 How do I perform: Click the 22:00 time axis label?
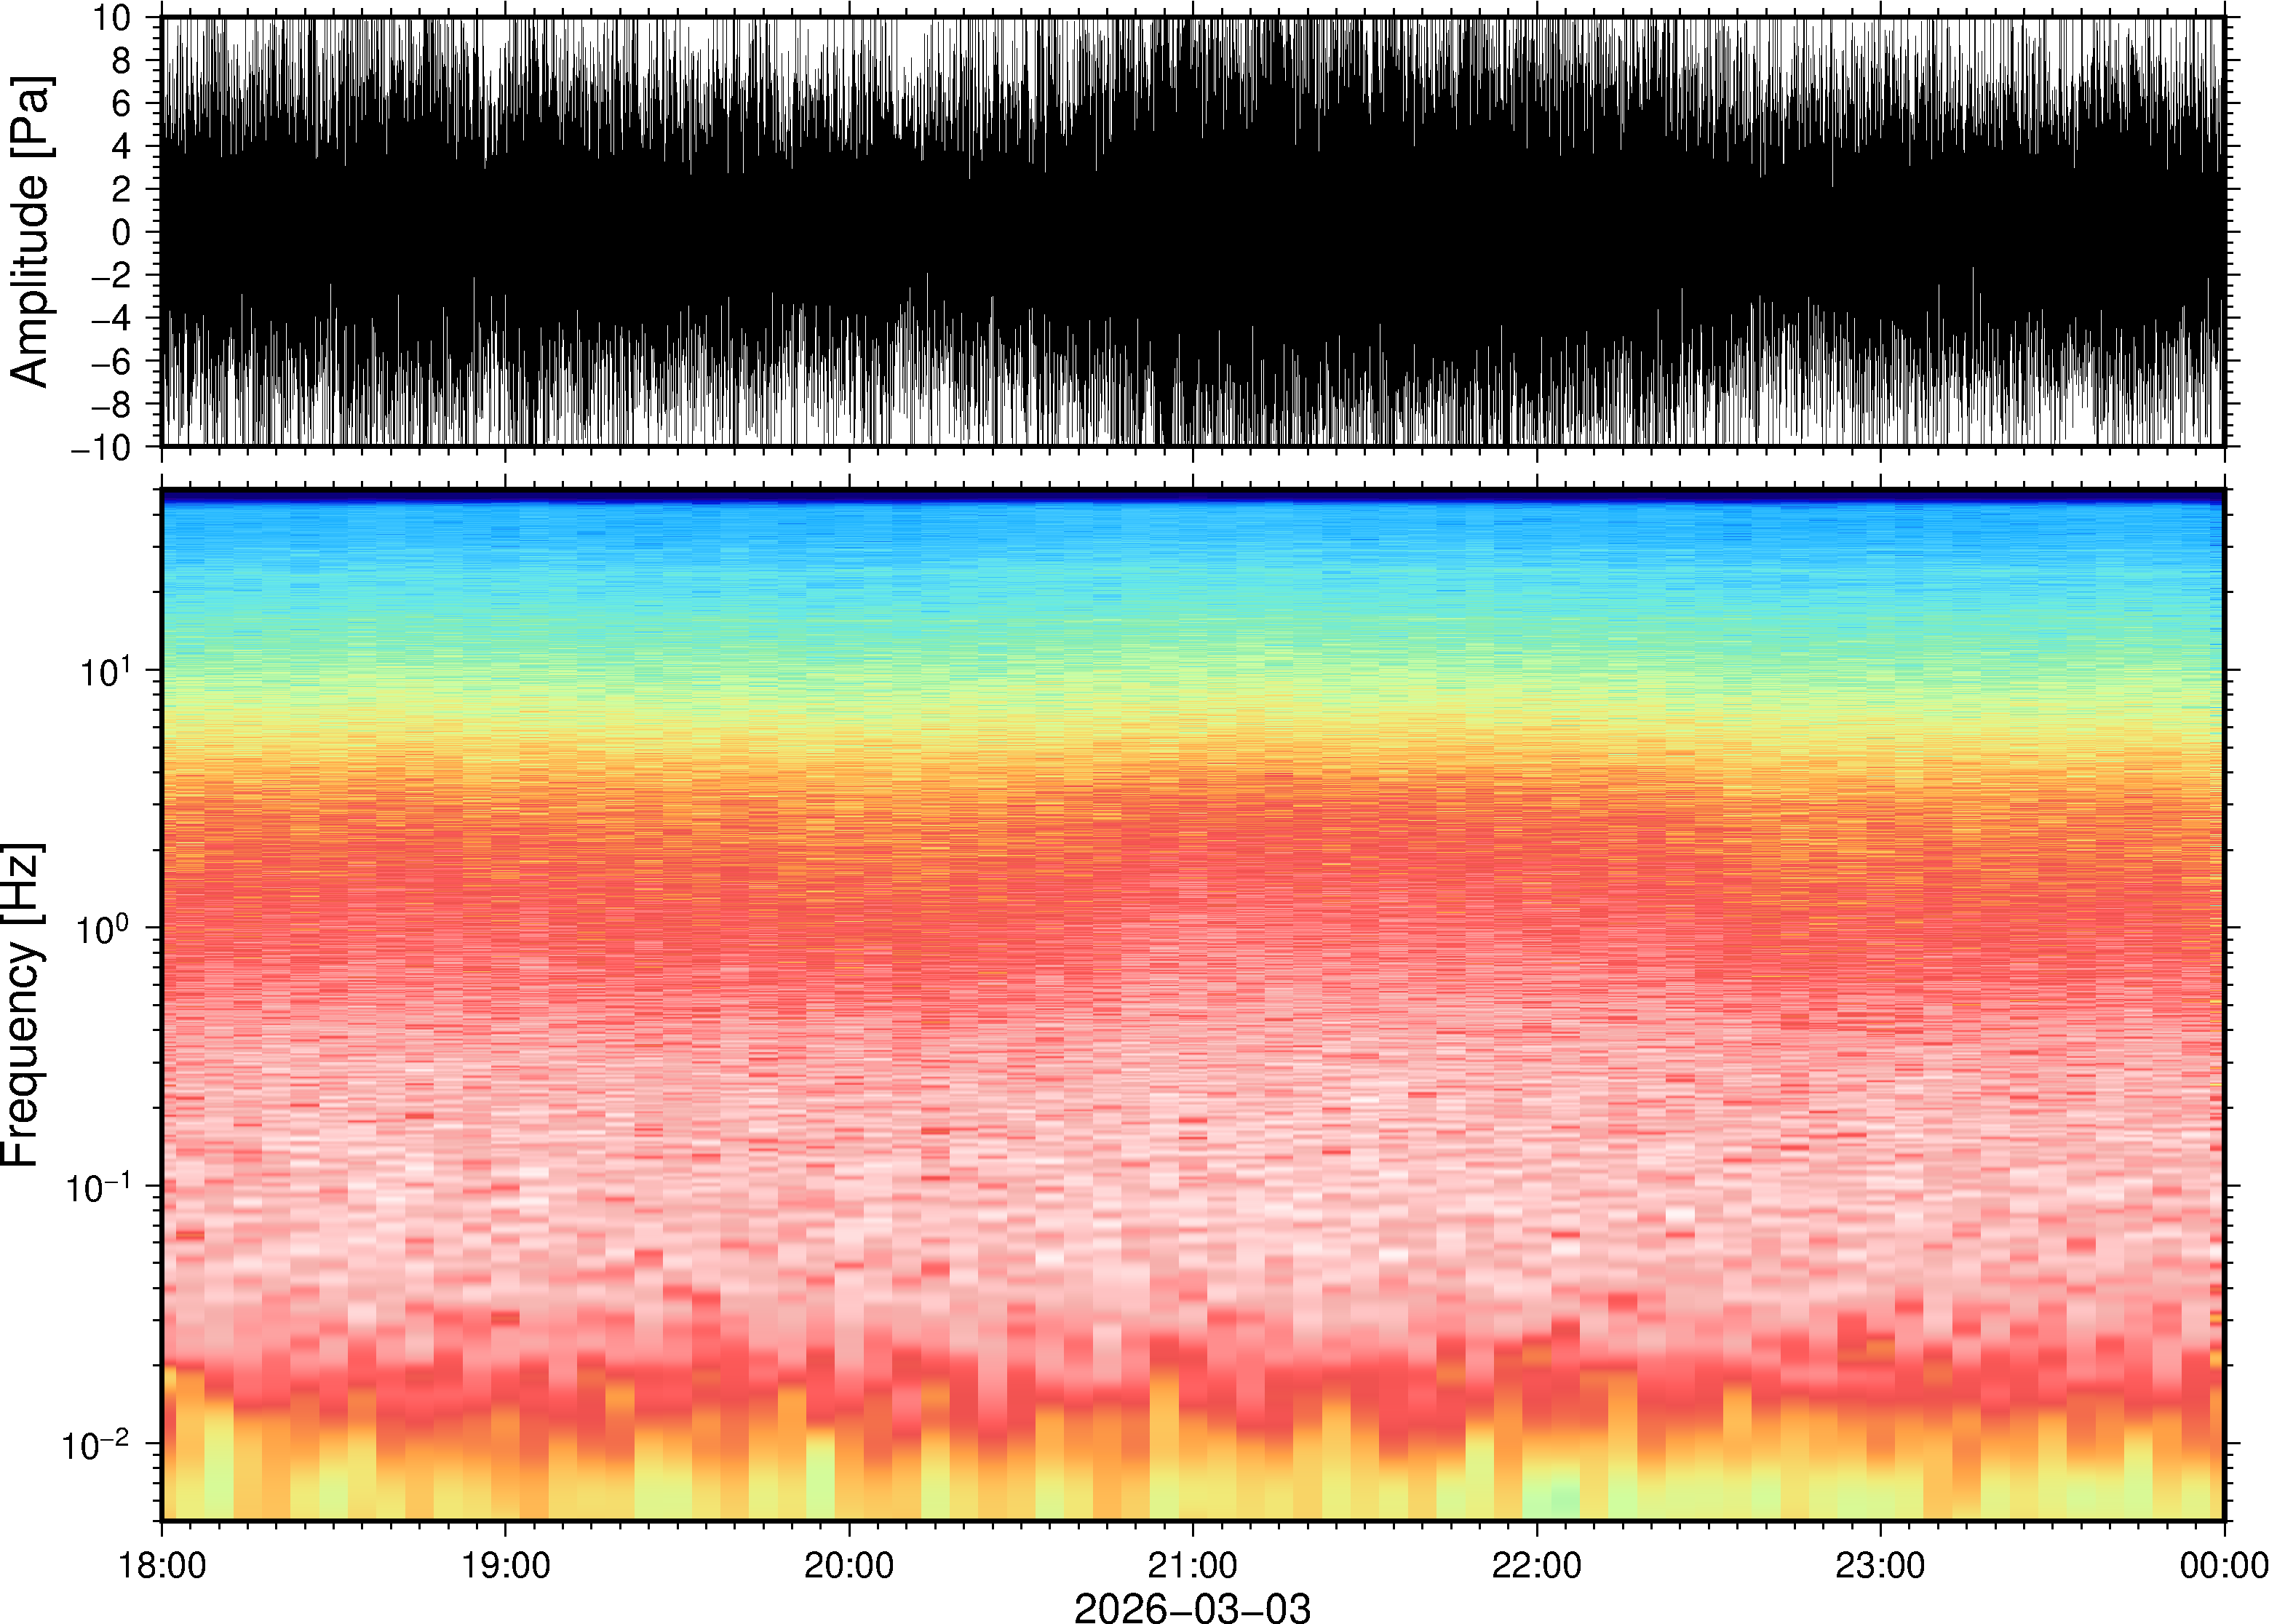tap(1536, 1565)
